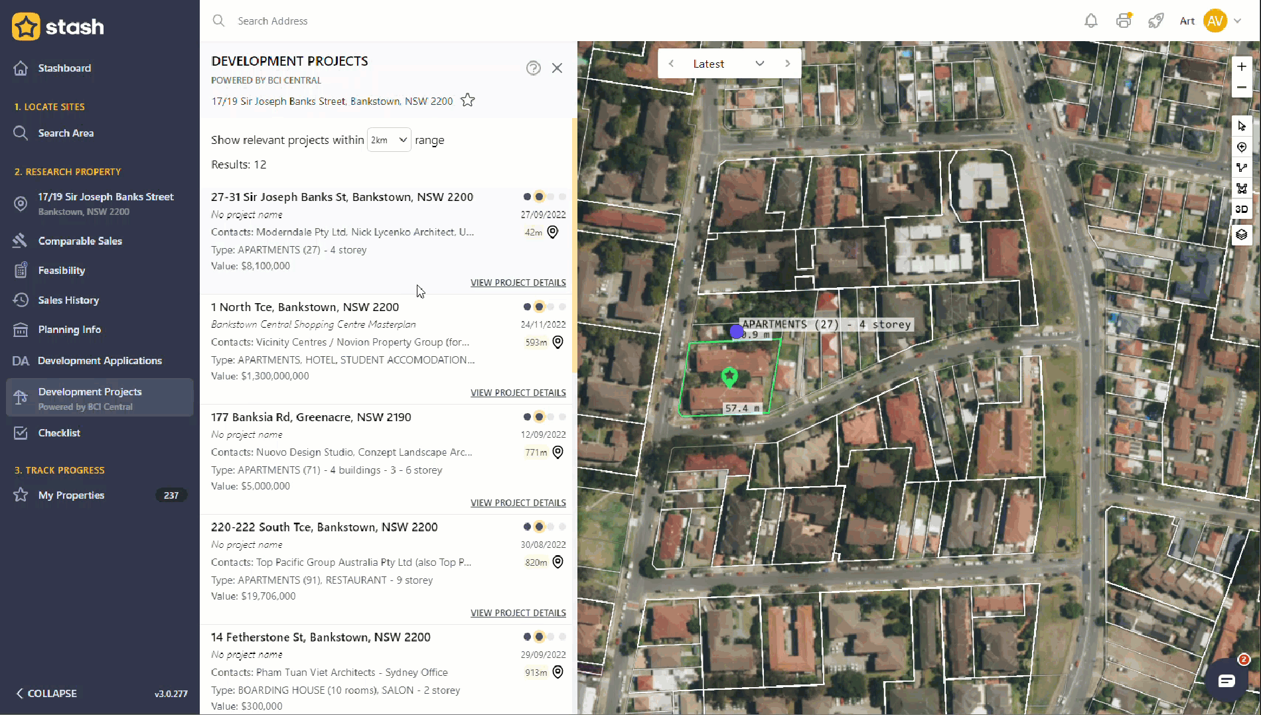Open the chat support widget
This screenshot has height=715, width=1261.
click(x=1226, y=681)
